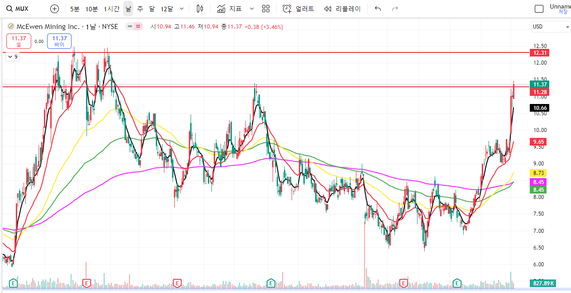571x293 pixels.
Task: Click the symbol logo beside McEwen Mining
Action: point(11,27)
